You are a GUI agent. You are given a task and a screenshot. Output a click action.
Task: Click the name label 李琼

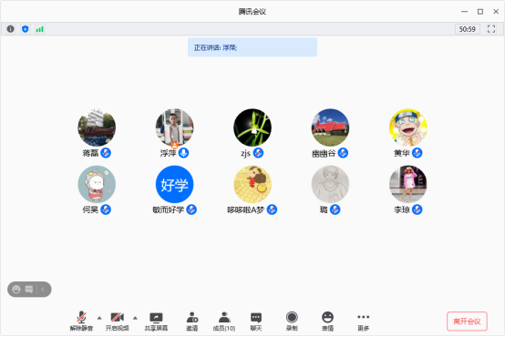pyautogui.click(x=402, y=209)
